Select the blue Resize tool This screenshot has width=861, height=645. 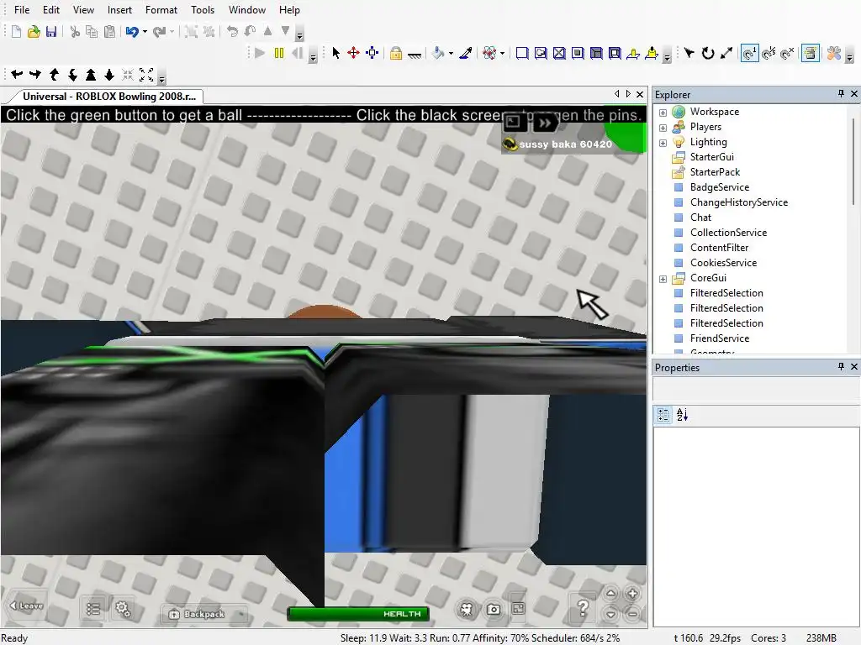[x=372, y=53]
